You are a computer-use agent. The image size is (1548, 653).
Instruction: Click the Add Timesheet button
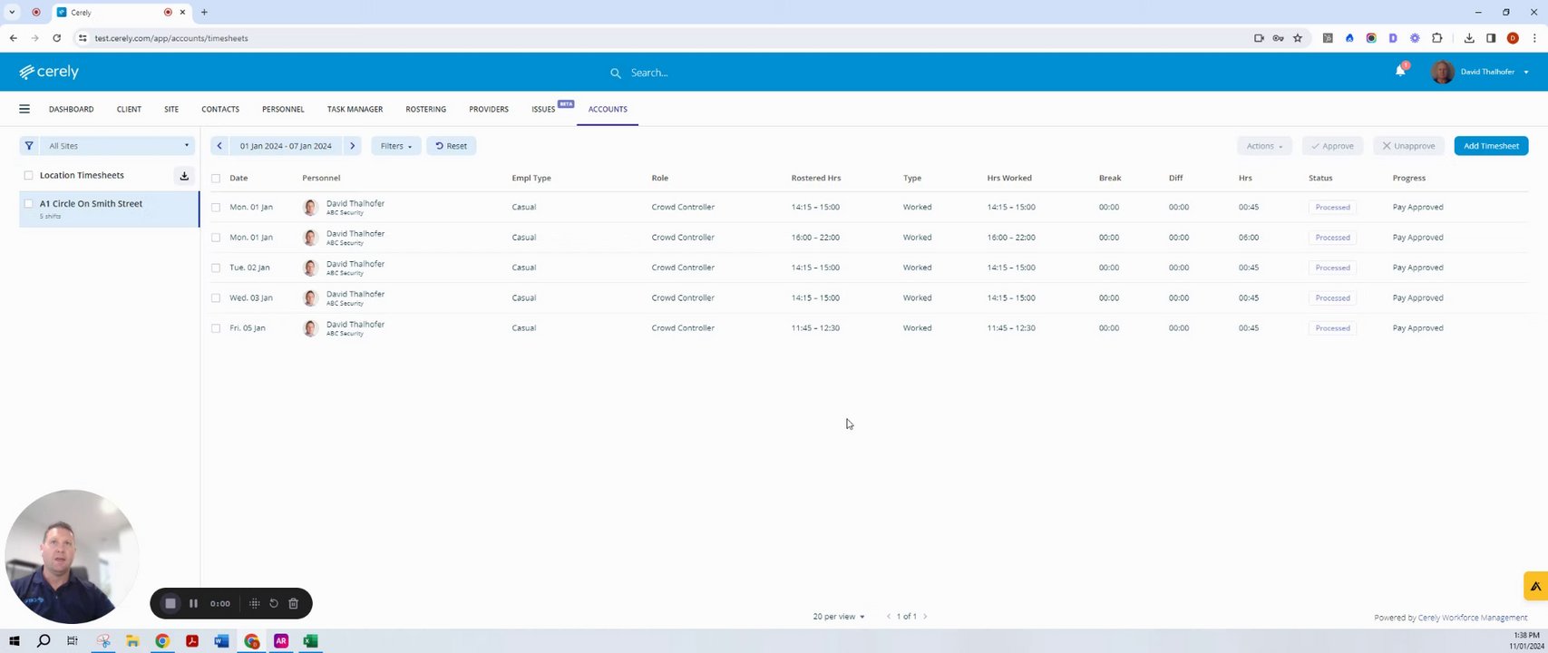[1491, 146]
